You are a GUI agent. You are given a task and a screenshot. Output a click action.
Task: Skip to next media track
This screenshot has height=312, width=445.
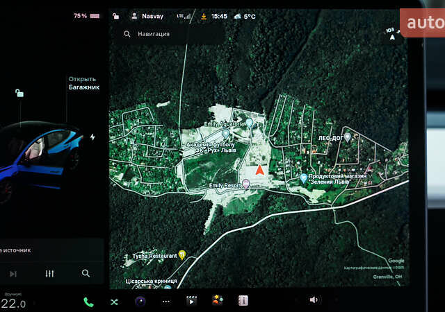(x=13, y=274)
